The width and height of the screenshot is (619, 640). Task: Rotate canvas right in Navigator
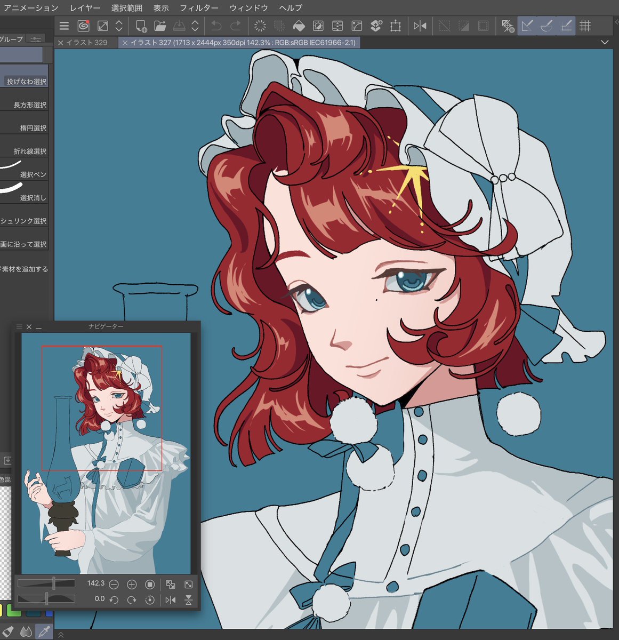tap(132, 599)
